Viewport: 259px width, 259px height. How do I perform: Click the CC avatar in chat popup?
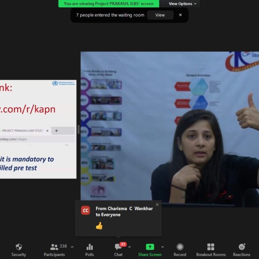(85, 210)
